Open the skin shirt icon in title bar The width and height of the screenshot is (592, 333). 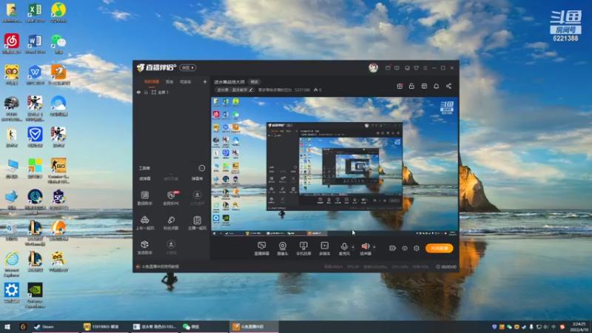tap(416, 68)
